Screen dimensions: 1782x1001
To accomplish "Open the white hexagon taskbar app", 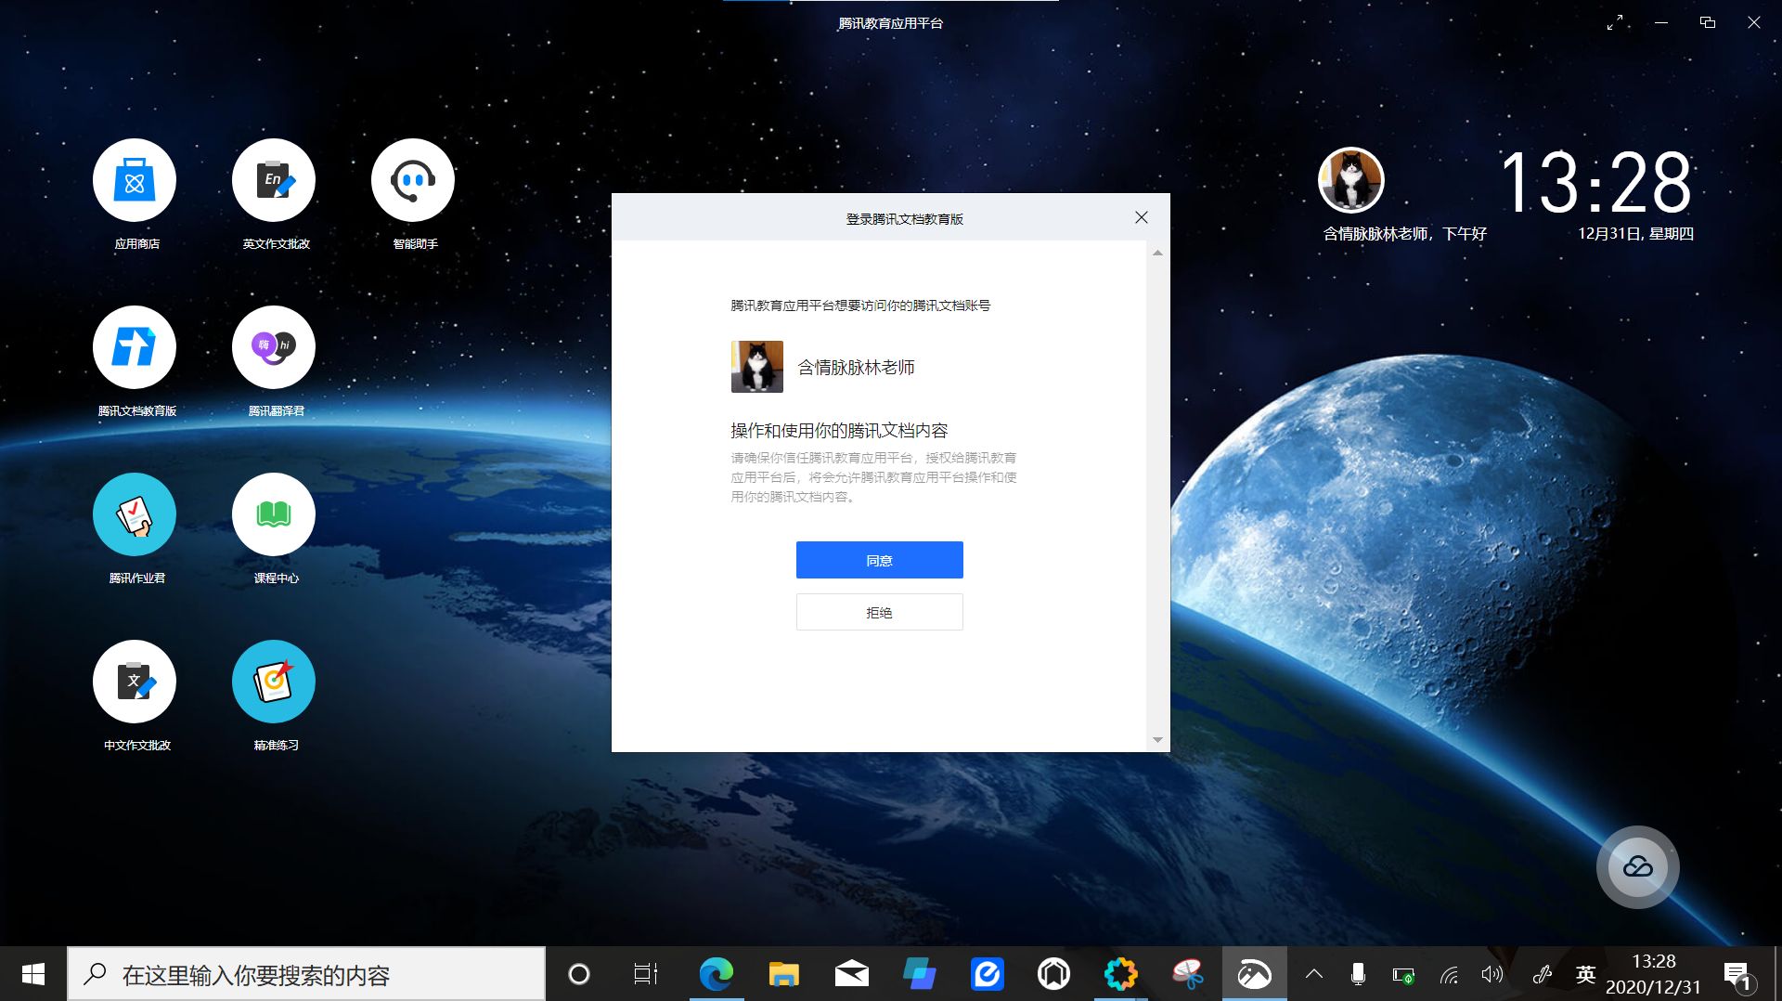I will click(x=1053, y=974).
